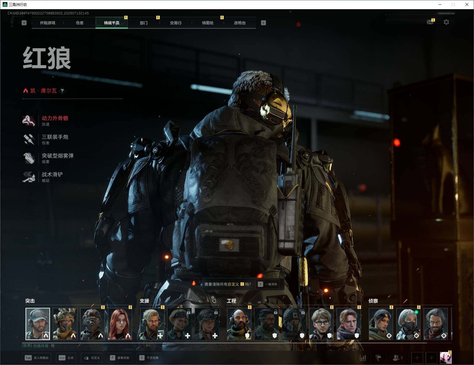The height and width of the screenshot is (365, 474).
Task: Select the grey bearded male recon operator
Action: pyautogui.click(x=436, y=324)
